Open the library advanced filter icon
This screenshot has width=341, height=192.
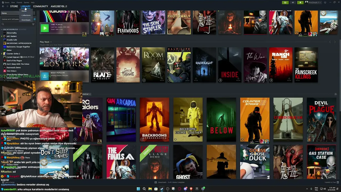pyautogui.click(x=33, y=24)
